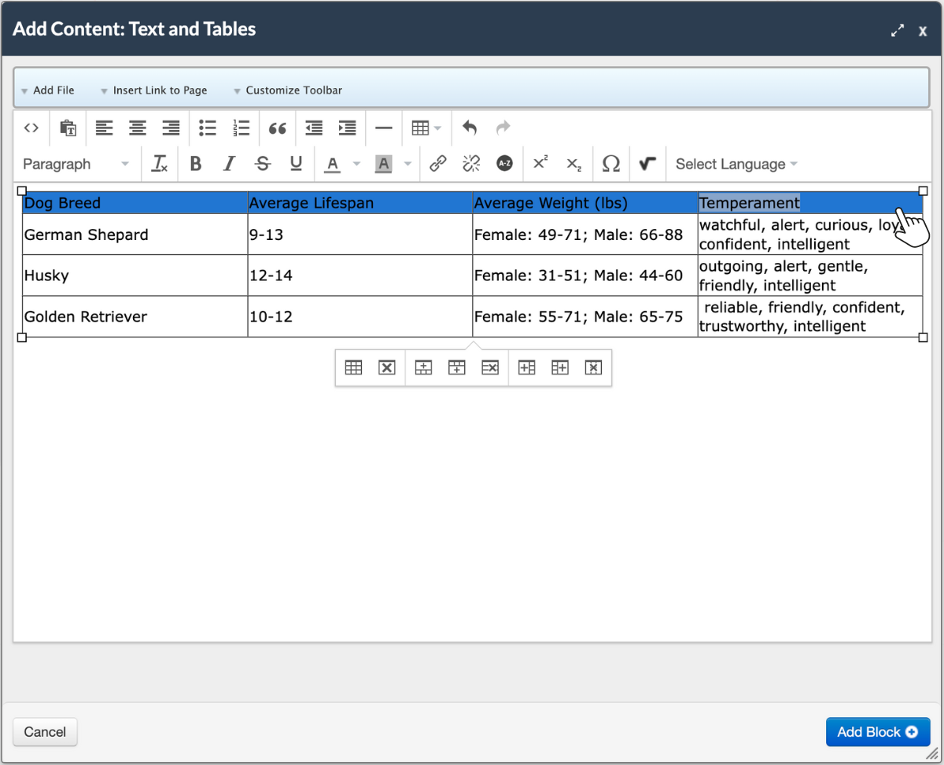
Task: Click the 12-14 lifespan cell
Action: click(x=360, y=275)
